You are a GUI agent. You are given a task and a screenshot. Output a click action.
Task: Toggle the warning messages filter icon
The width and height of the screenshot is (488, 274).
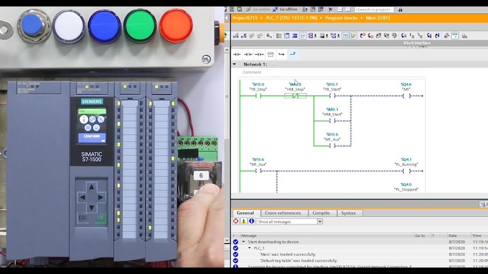tap(244, 221)
